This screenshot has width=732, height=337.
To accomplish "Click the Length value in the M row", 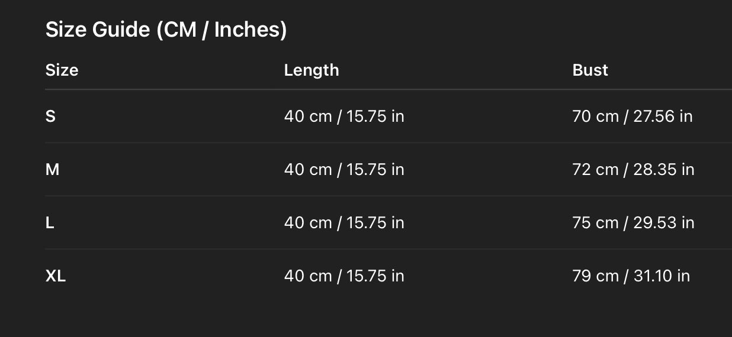I will 344,170.
